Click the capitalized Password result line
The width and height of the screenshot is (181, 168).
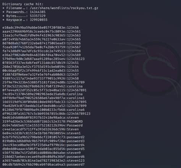click(x=42, y=125)
